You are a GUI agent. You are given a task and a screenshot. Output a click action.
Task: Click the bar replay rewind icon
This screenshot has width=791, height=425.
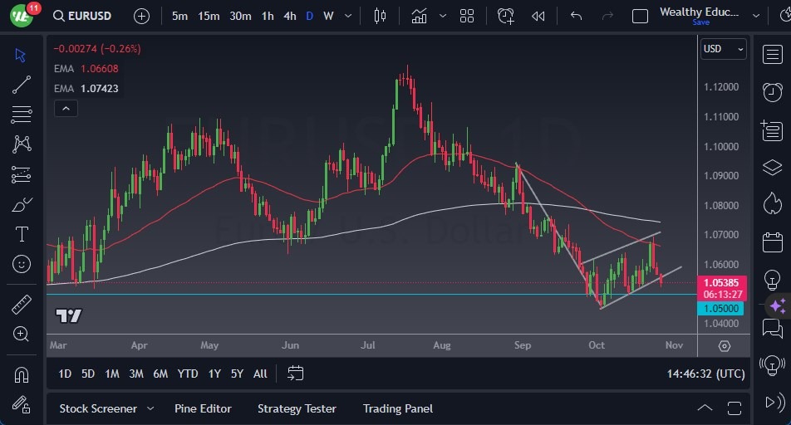tap(538, 16)
